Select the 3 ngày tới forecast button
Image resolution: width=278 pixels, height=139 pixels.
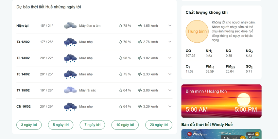[29, 125]
